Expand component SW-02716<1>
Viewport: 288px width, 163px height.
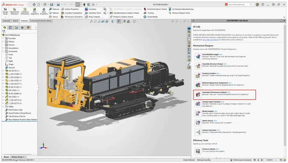[3, 71]
